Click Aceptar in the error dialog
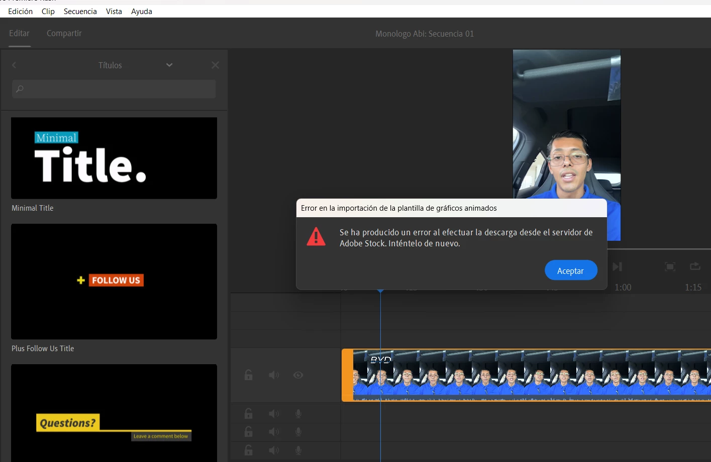Screen dimensions: 711x462 pos(571,270)
